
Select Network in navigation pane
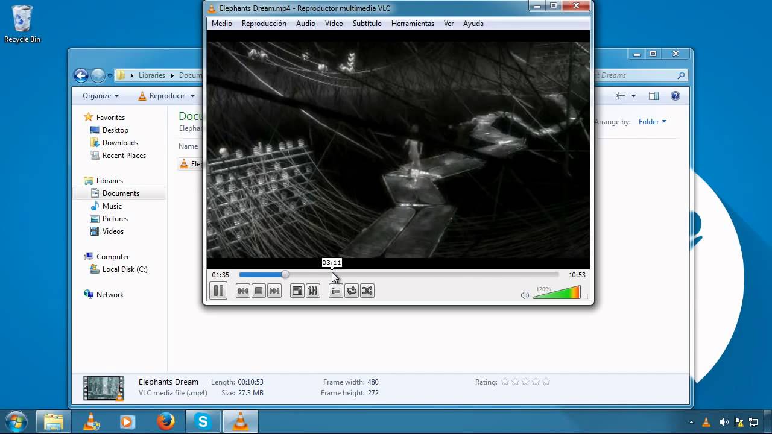click(x=110, y=295)
